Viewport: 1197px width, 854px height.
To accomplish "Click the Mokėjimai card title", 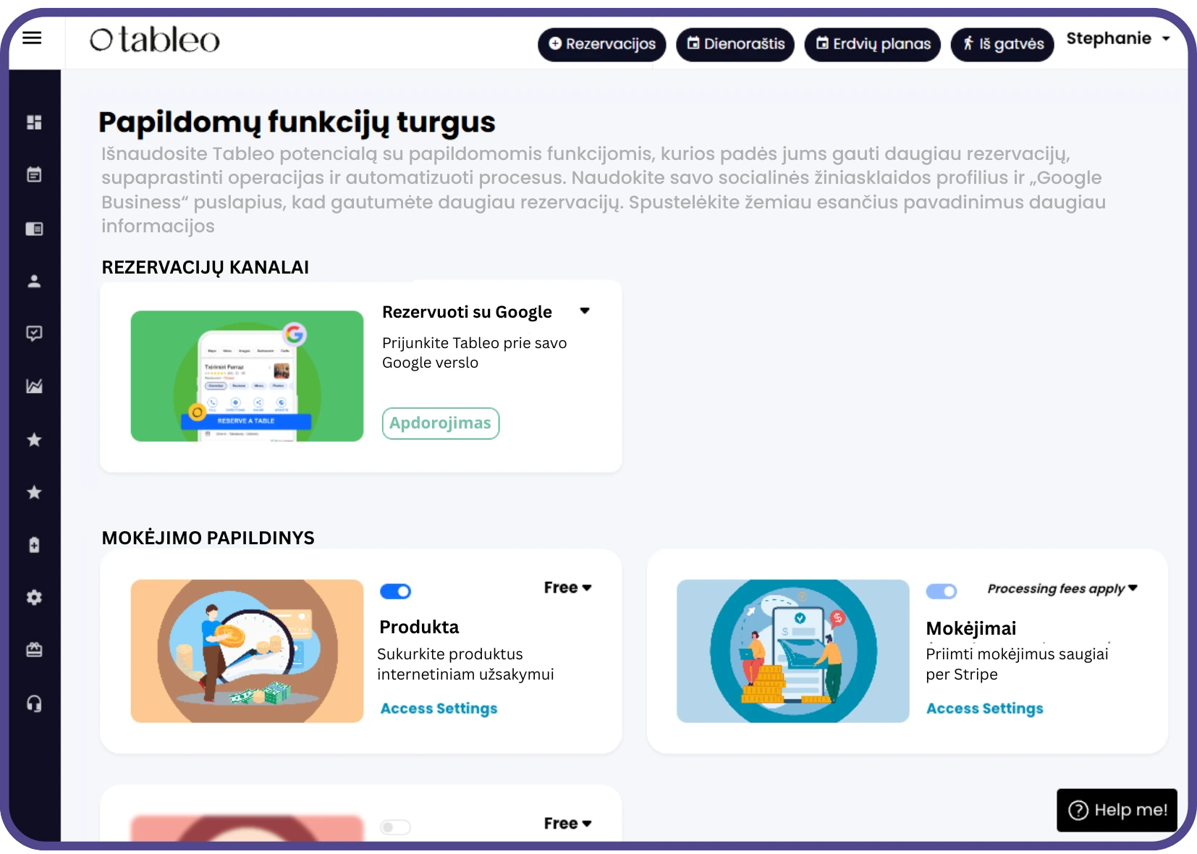I will point(971,628).
